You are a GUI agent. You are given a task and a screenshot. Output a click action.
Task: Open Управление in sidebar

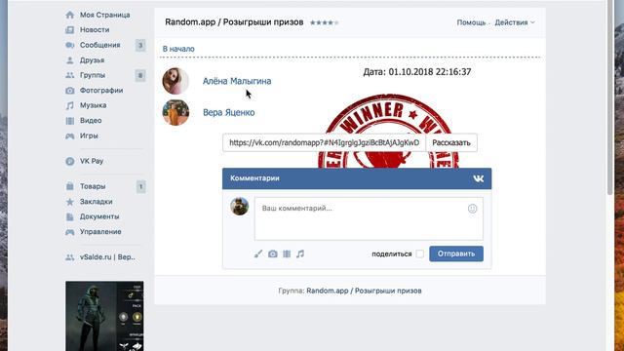point(100,232)
